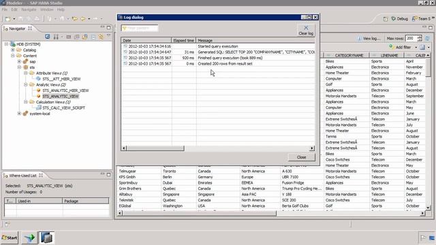Select 'Started query execution' log row
Viewport: 436px width, 245px height.
(x=218, y=46)
